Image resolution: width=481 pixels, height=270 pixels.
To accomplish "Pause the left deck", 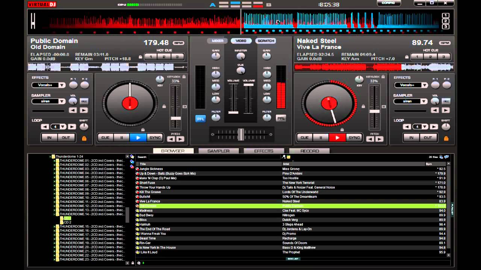I will (122, 138).
